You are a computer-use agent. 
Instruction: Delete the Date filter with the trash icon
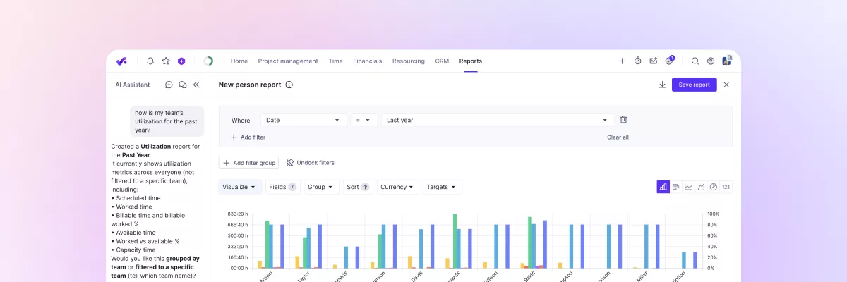623,120
